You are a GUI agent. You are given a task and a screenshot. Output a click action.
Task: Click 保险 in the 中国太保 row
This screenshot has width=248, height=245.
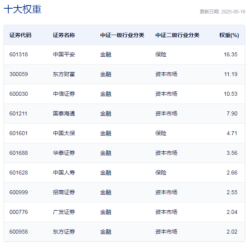point(161,133)
